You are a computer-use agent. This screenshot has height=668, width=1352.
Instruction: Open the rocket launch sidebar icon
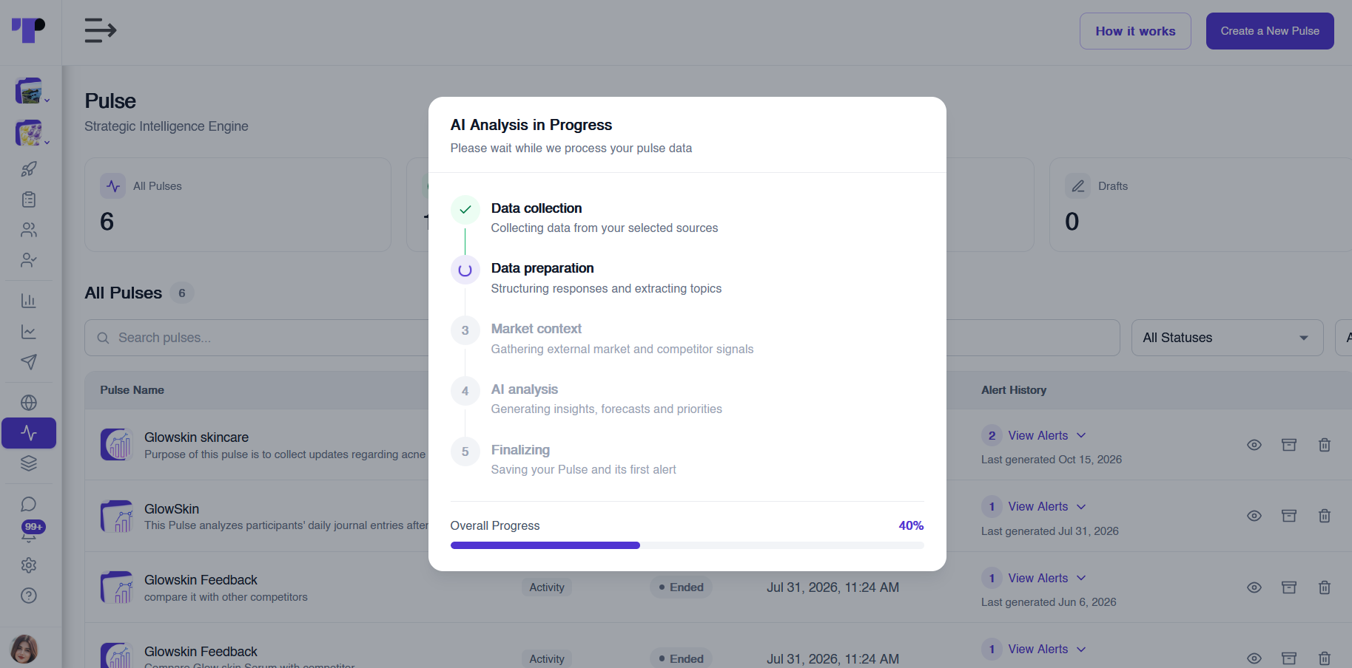click(x=29, y=169)
